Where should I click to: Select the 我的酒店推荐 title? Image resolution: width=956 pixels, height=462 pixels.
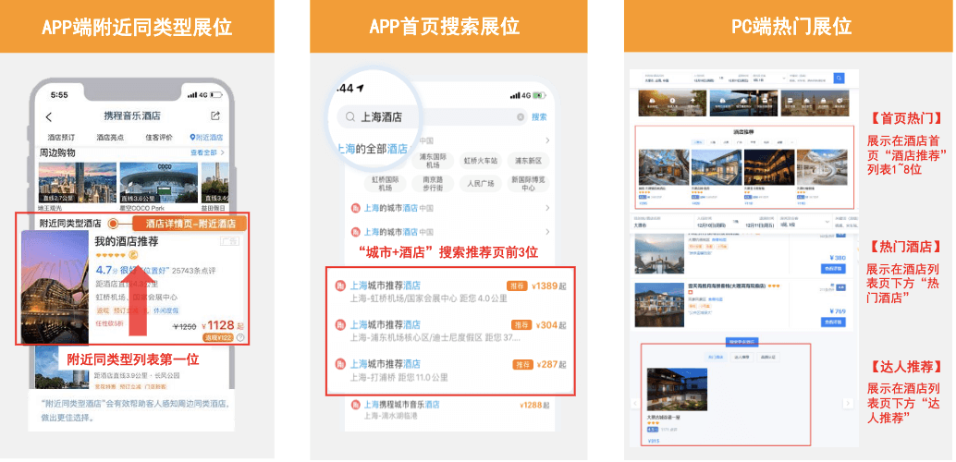127,241
